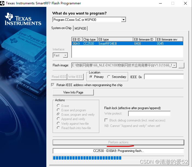Click the EB firmware ID column header
Image resolution: width=192 pixels, height=167 pixels.
(145, 39)
